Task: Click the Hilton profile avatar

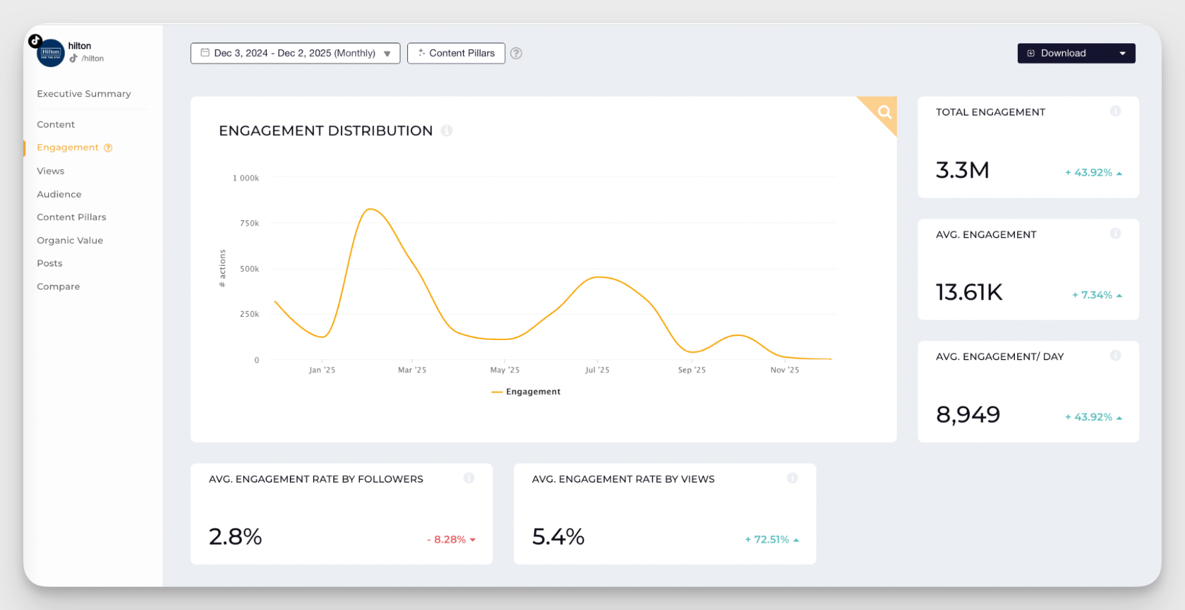Action: (50, 53)
